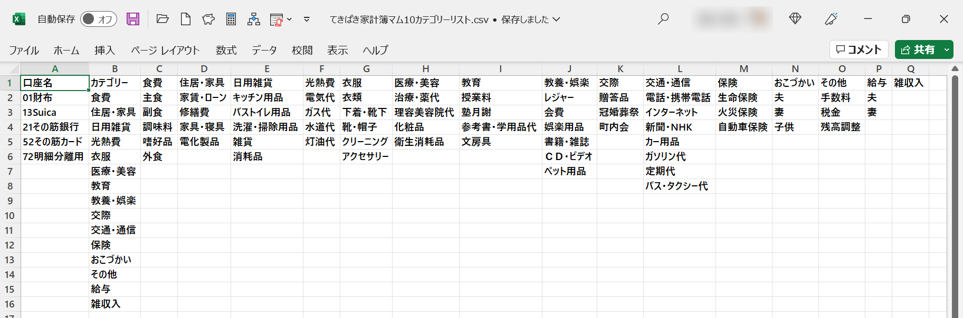Click the form with red scroll icon

(276, 19)
